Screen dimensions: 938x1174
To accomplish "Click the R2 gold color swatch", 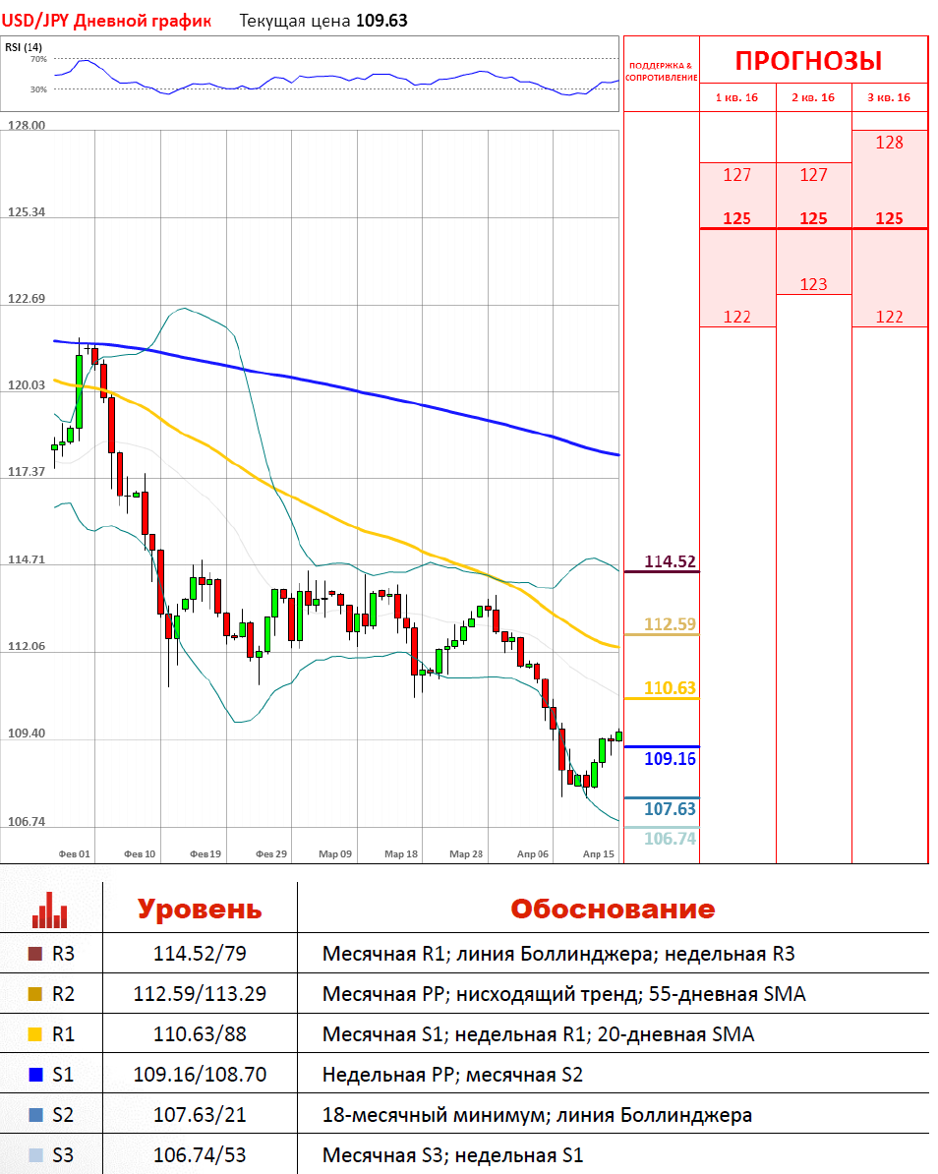I will 35,994.
